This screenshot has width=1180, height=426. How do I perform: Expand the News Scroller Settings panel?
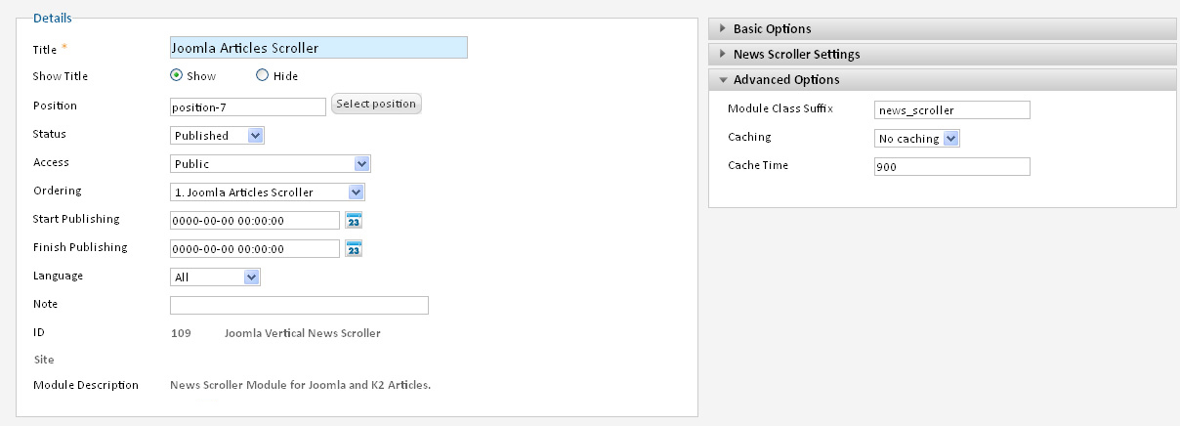tap(942, 54)
